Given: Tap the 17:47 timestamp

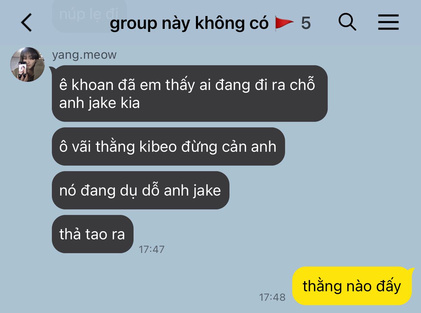Looking at the screenshot, I should (152, 249).
